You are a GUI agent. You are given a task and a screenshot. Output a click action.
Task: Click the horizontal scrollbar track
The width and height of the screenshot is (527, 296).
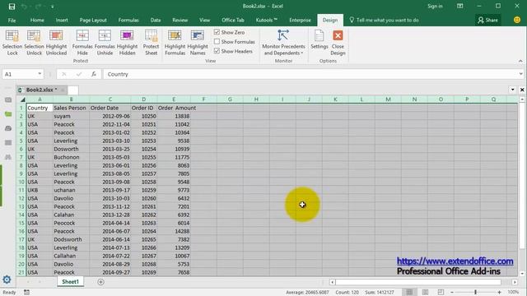pos(418,282)
